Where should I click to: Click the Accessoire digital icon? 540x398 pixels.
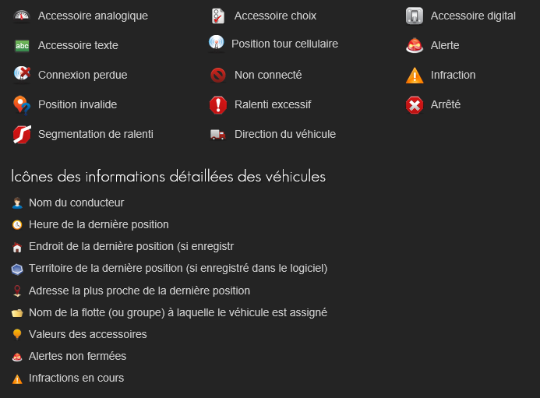point(415,16)
